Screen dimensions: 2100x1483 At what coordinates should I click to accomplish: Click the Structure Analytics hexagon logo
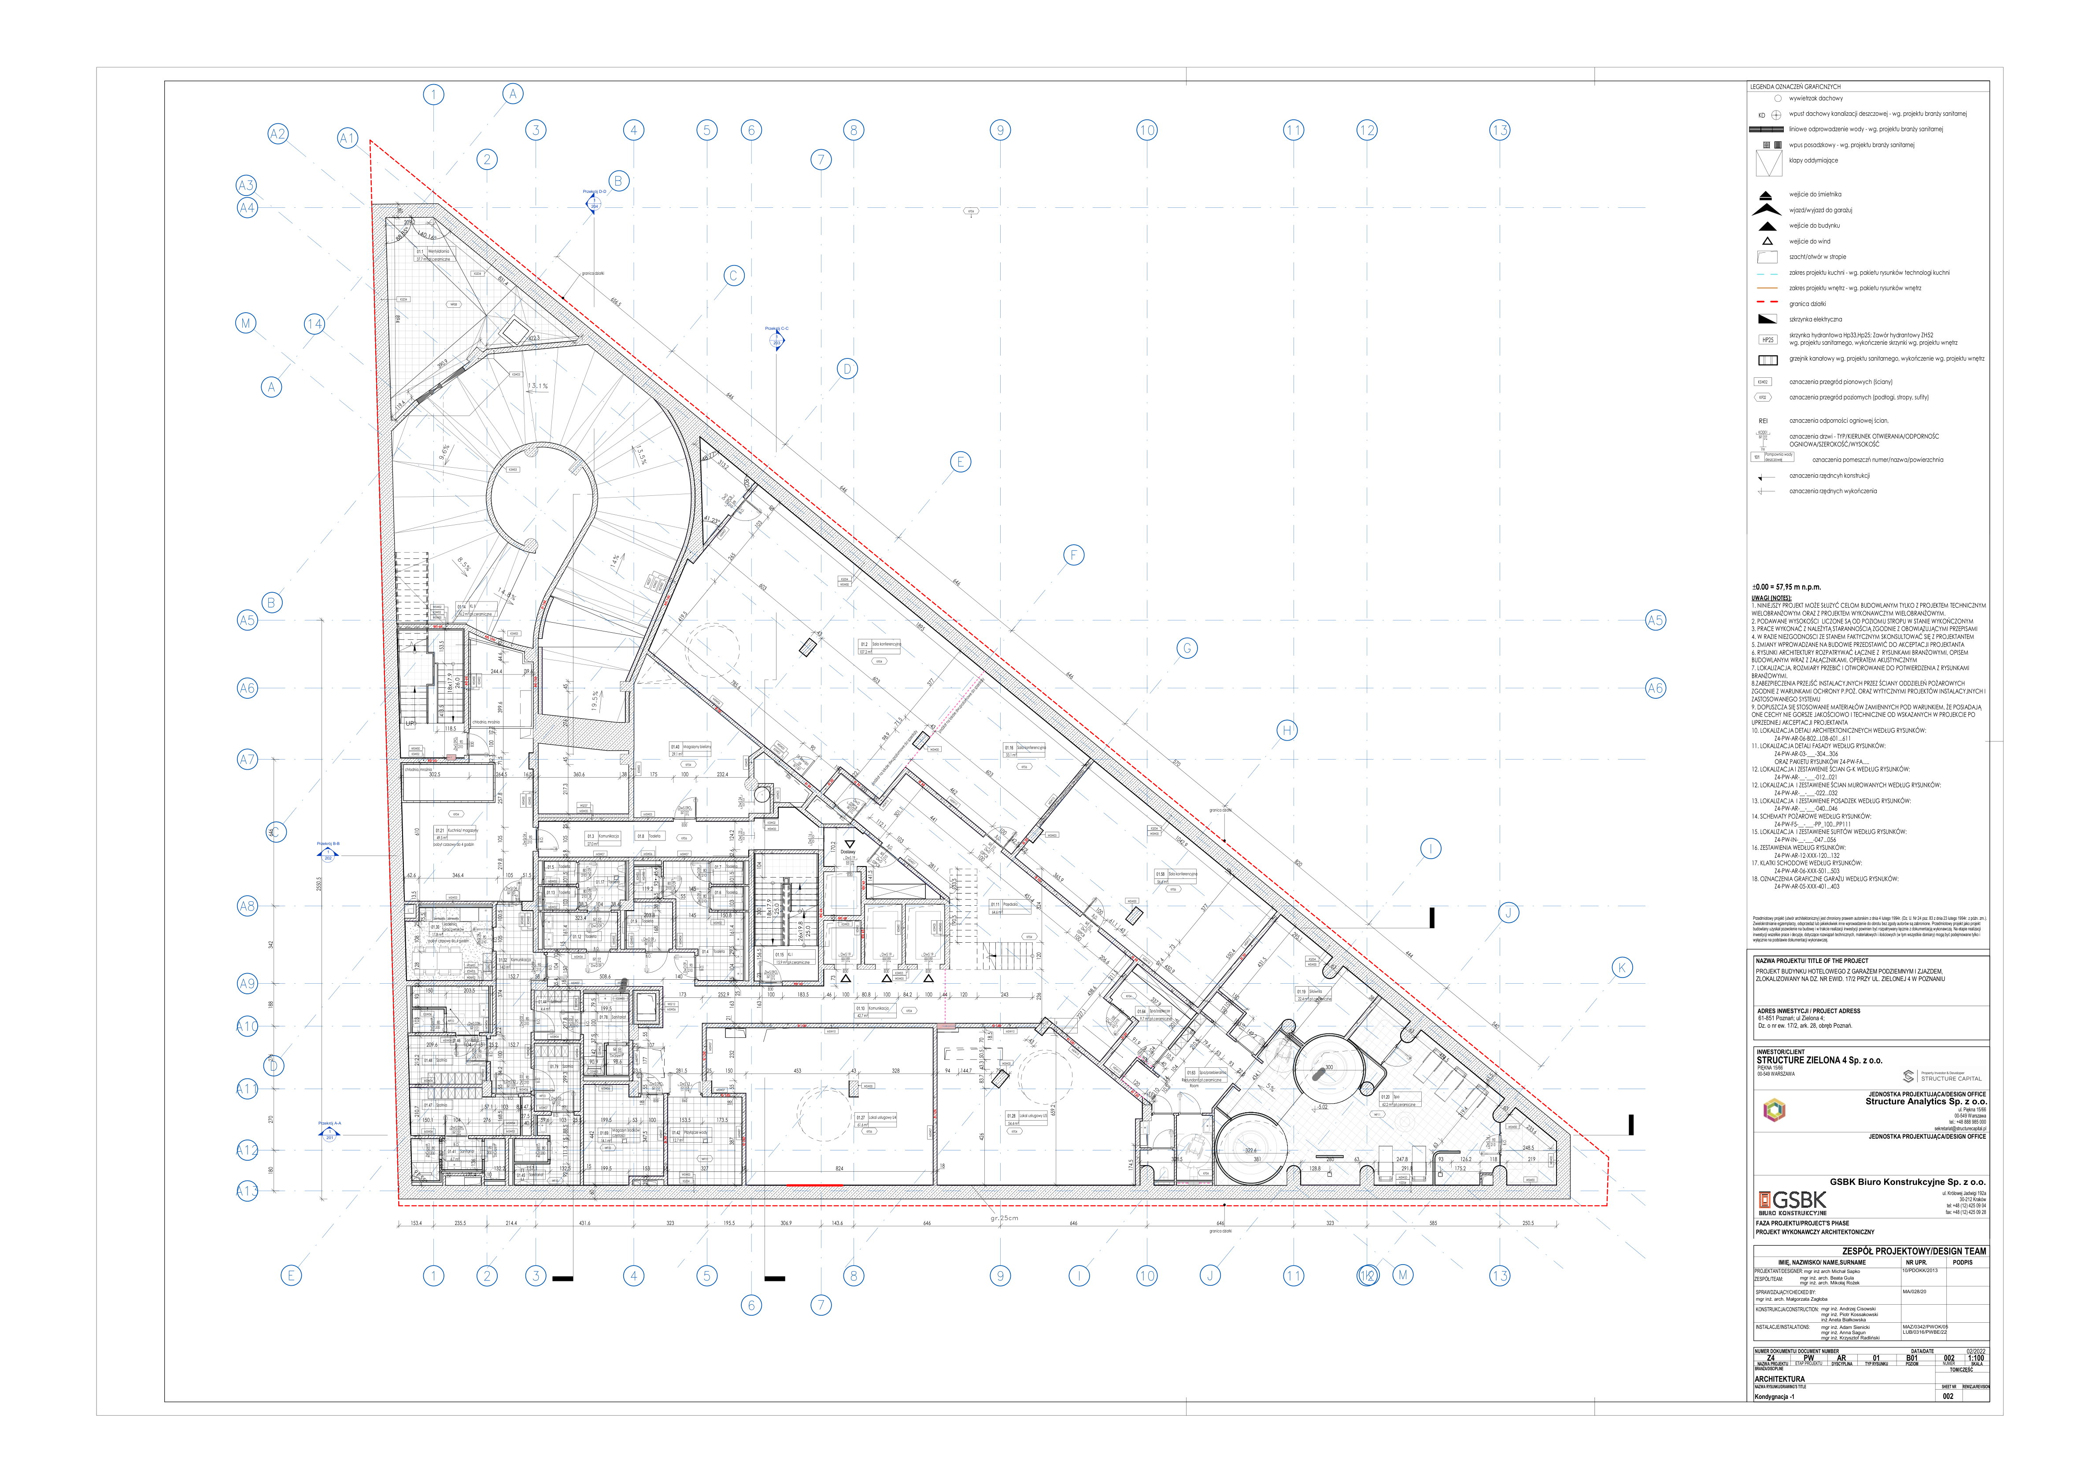1774,1110
